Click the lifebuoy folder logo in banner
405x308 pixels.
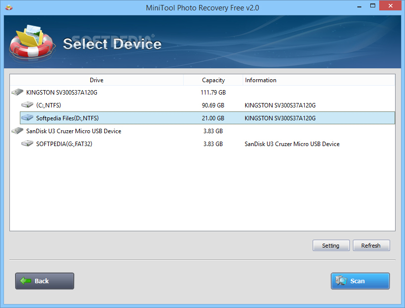[32, 43]
